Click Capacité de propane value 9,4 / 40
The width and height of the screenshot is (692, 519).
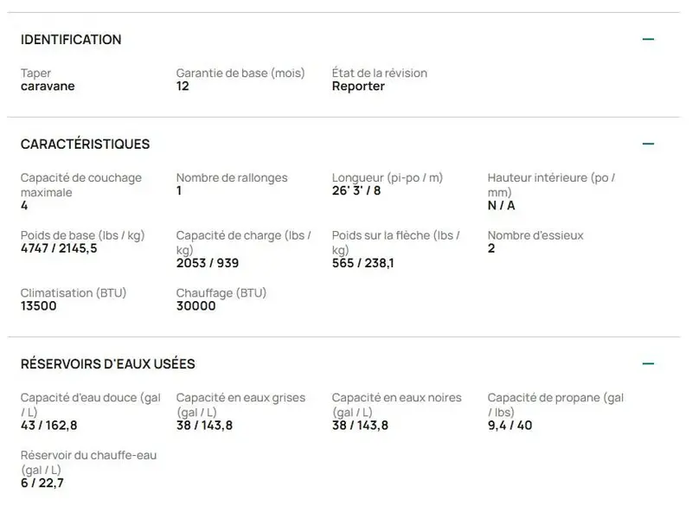point(509,426)
